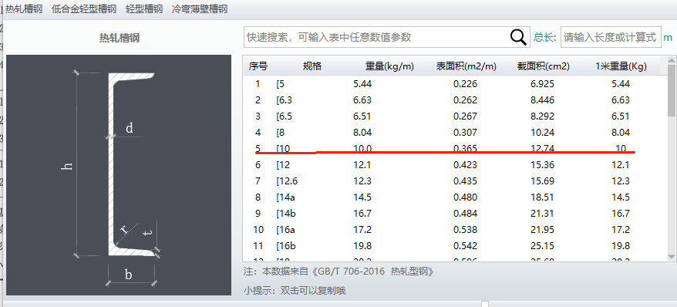Viewport: 677px width, 307px height.
Task: Click surface area value 0.267
Action: click(465, 116)
